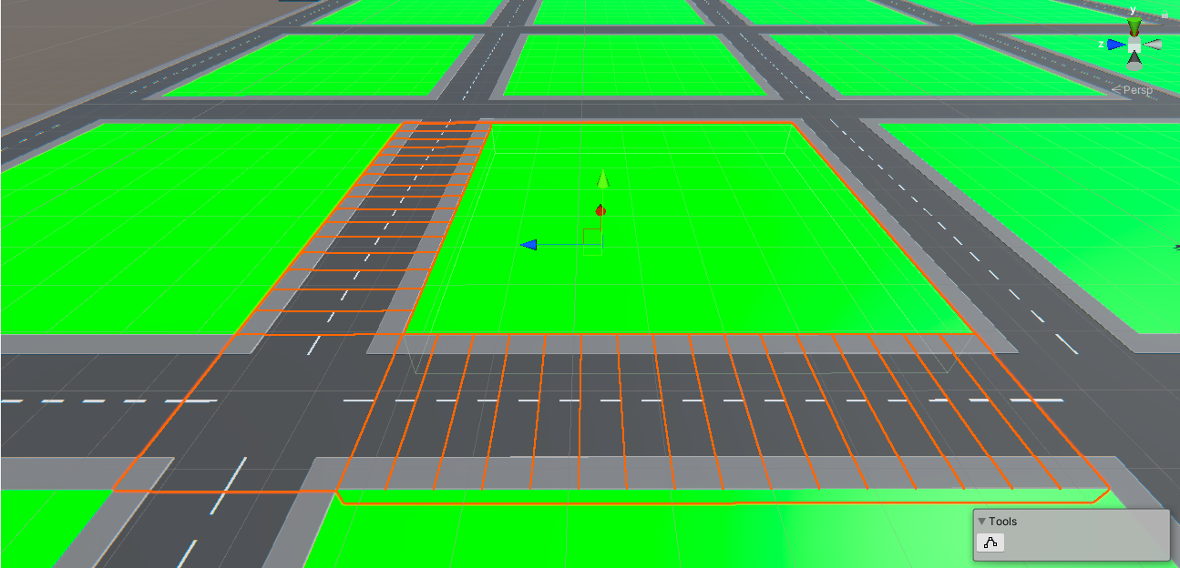Click the green Y axis cone on orientation gizmo

coord(1134,23)
